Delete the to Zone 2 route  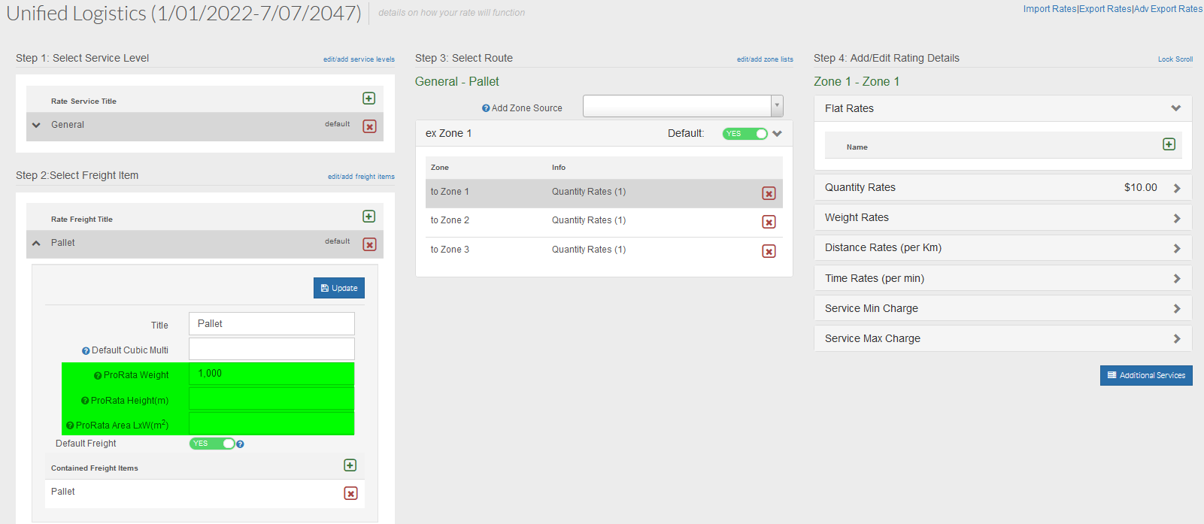click(x=769, y=222)
